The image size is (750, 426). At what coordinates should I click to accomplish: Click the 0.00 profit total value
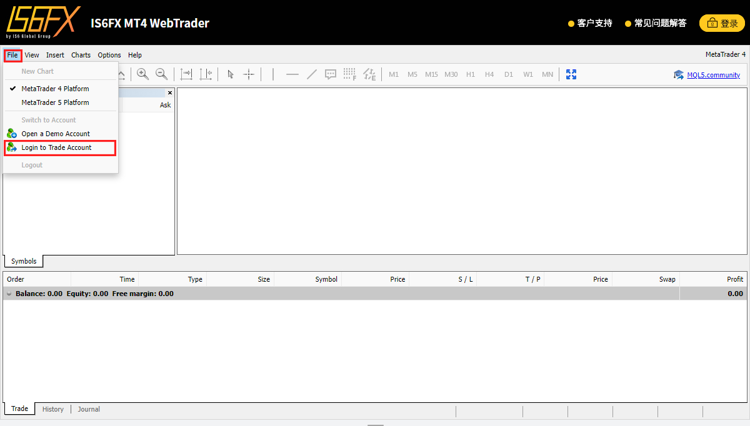(x=735, y=294)
